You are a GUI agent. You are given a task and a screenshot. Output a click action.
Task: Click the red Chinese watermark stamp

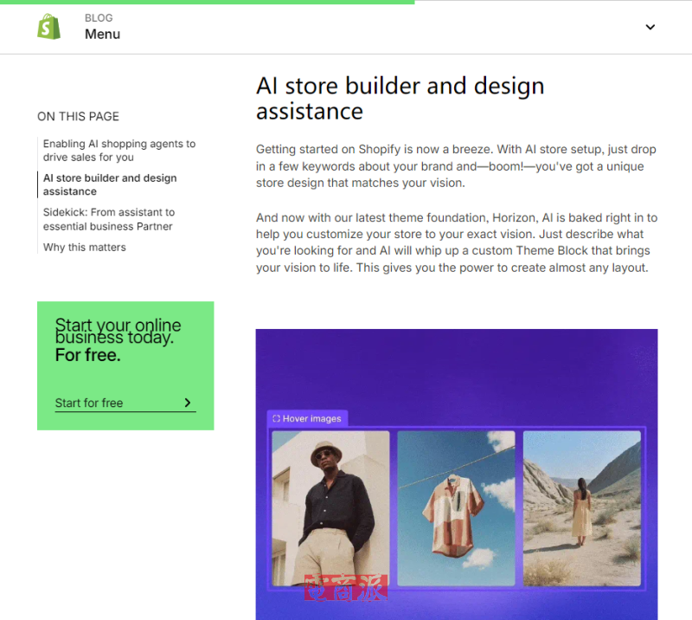[346, 588]
